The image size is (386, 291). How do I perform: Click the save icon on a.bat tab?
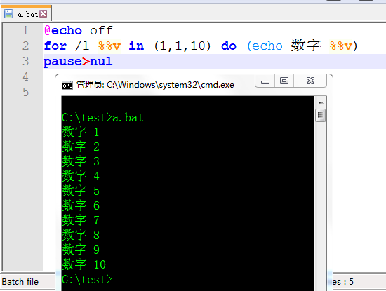(8, 14)
